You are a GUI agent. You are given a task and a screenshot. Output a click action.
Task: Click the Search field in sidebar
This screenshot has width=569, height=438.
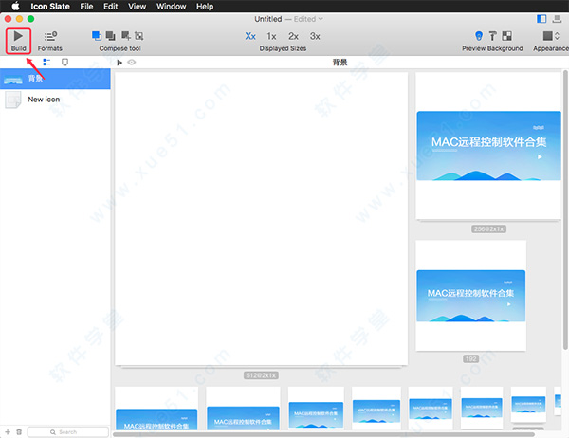pos(67,431)
